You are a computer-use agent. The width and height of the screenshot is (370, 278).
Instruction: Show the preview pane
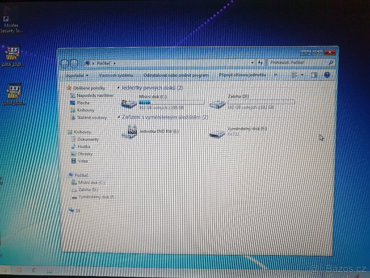314,74
